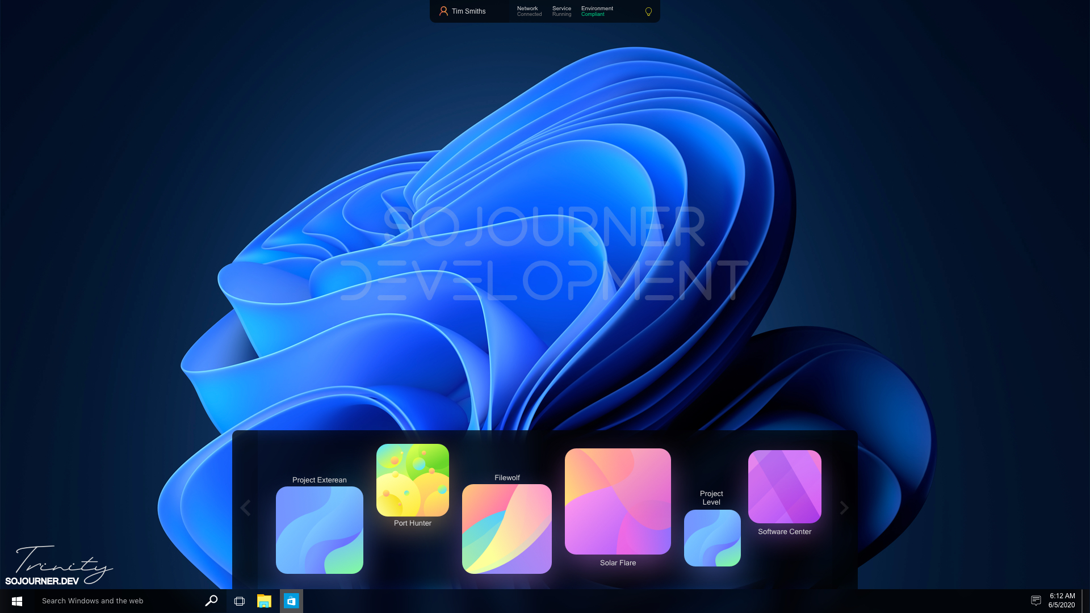Open the Store app on taskbar
1090x613 pixels.
291,601
